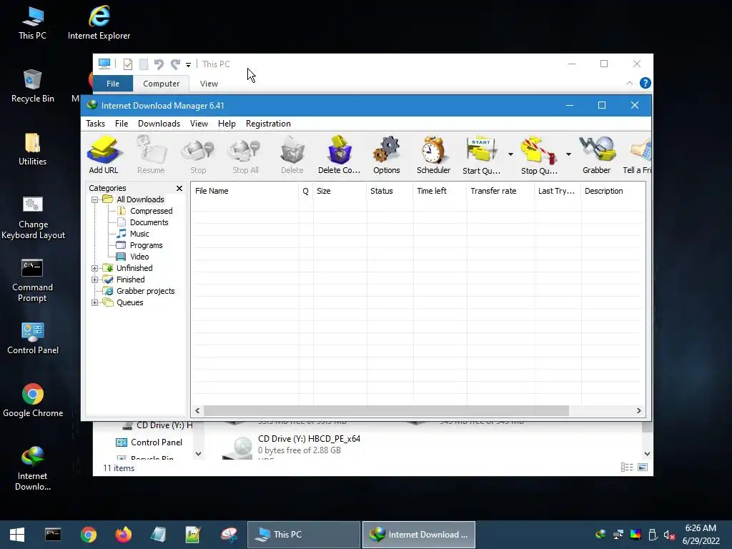Open the Grabber tool icon
732x549 pixels.
pos(597,155)
